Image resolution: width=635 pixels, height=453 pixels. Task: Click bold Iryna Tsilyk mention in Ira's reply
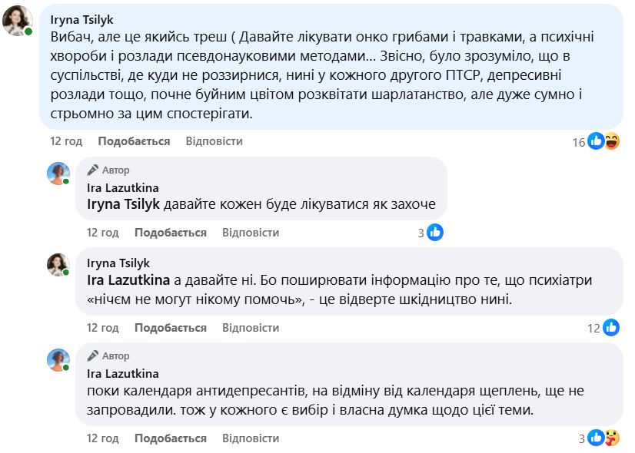point(121,204)
